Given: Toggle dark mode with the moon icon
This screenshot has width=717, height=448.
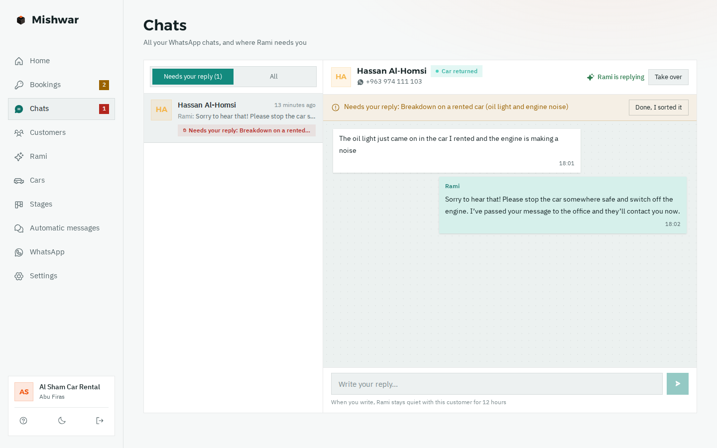Looking at the screenshot, I should point(62,421).
